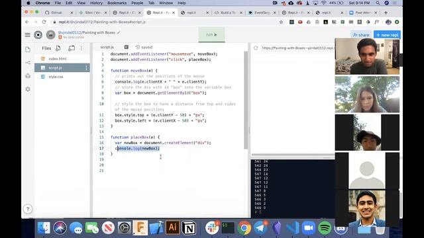
Task: Open a new browser tab
Action: (386, 13)
